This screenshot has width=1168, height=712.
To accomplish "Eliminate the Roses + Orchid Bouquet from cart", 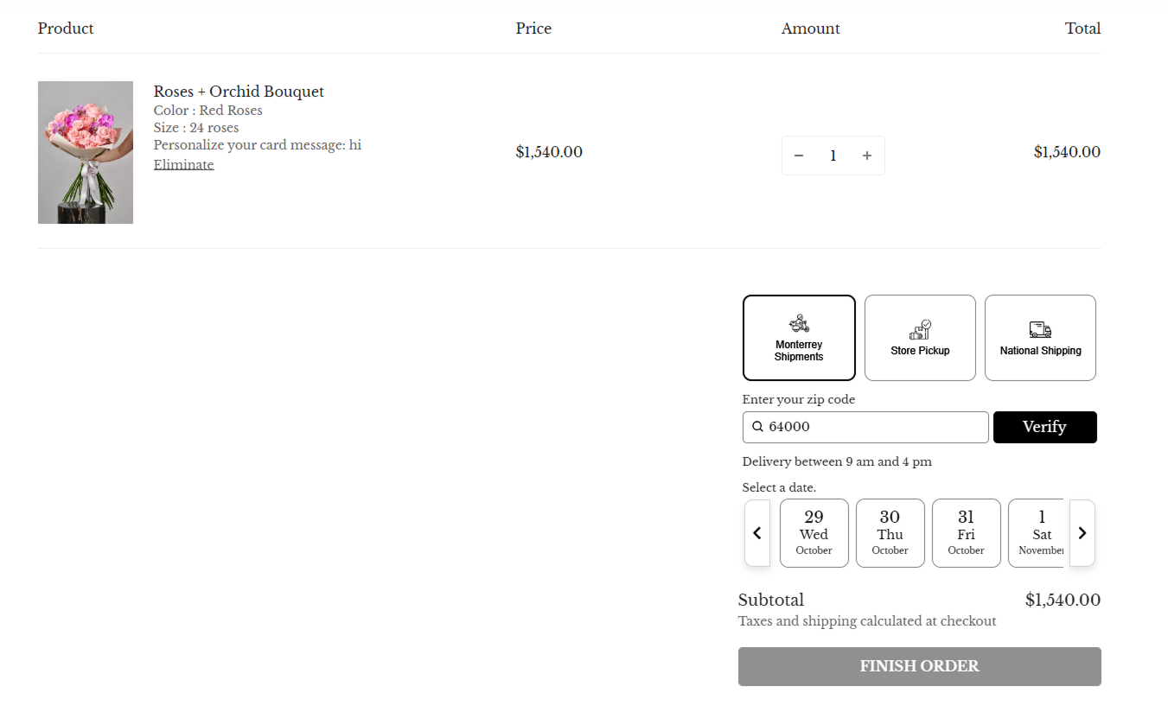I will 183,165.
